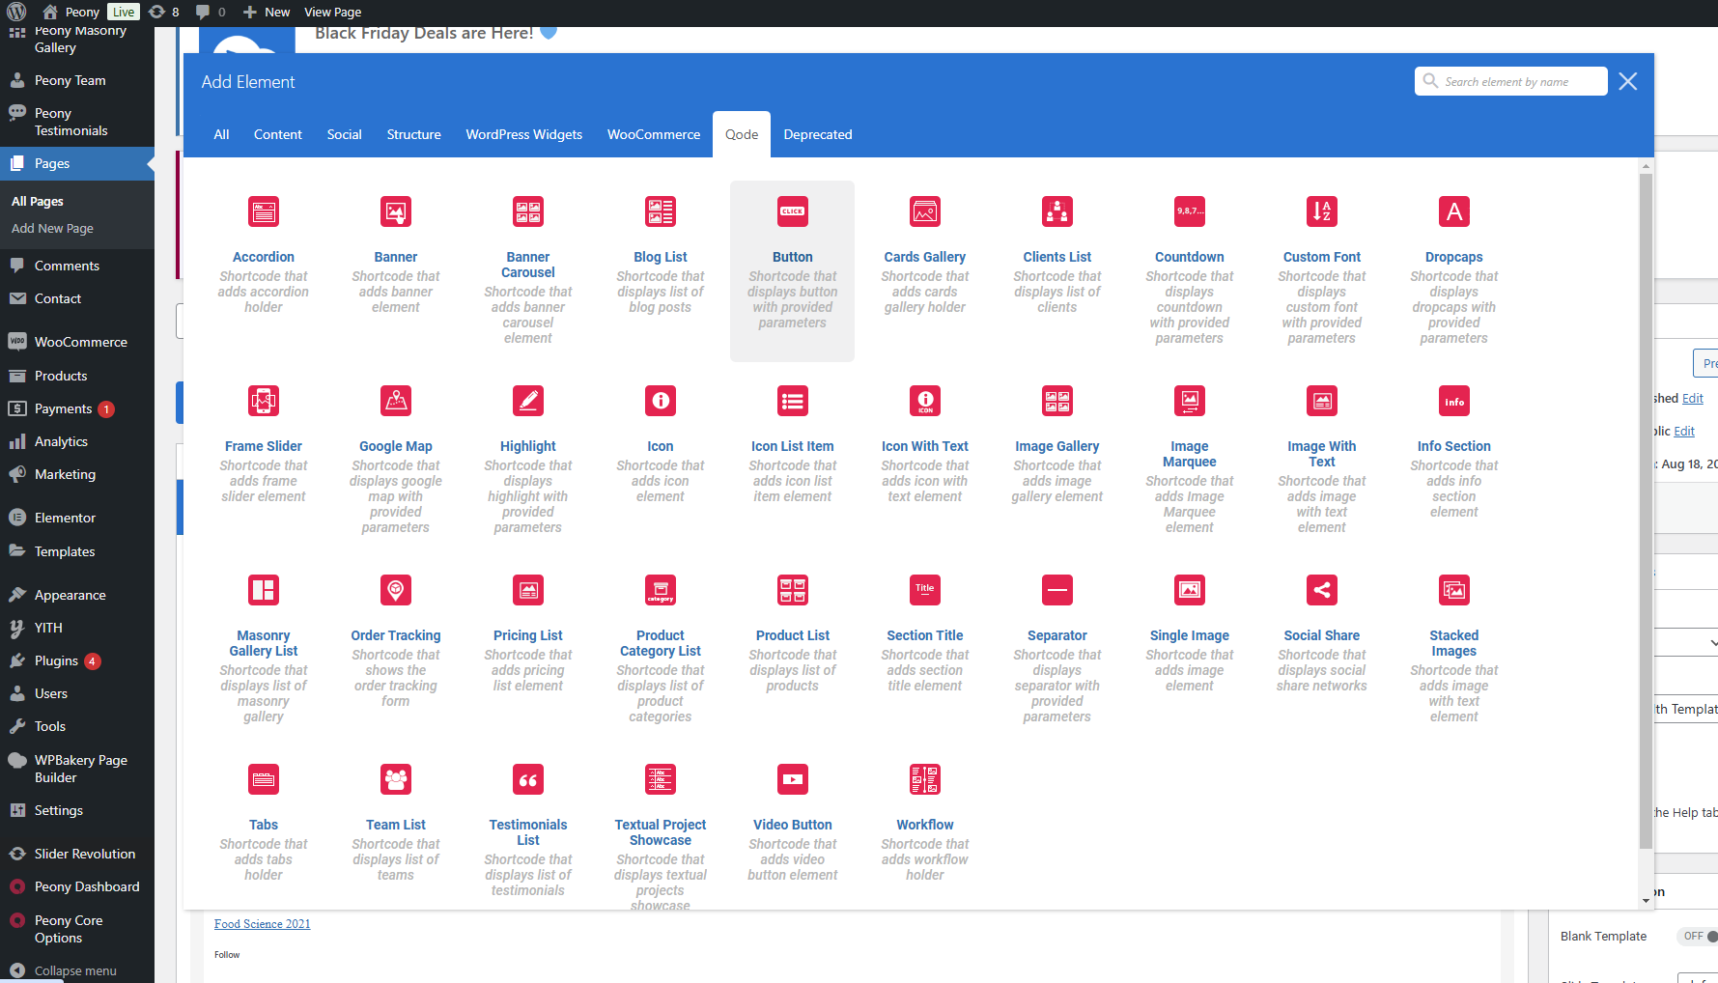Focus the Search element by name field
This screenshot has height=983, width=1718.
click(x=1511, y=81)
